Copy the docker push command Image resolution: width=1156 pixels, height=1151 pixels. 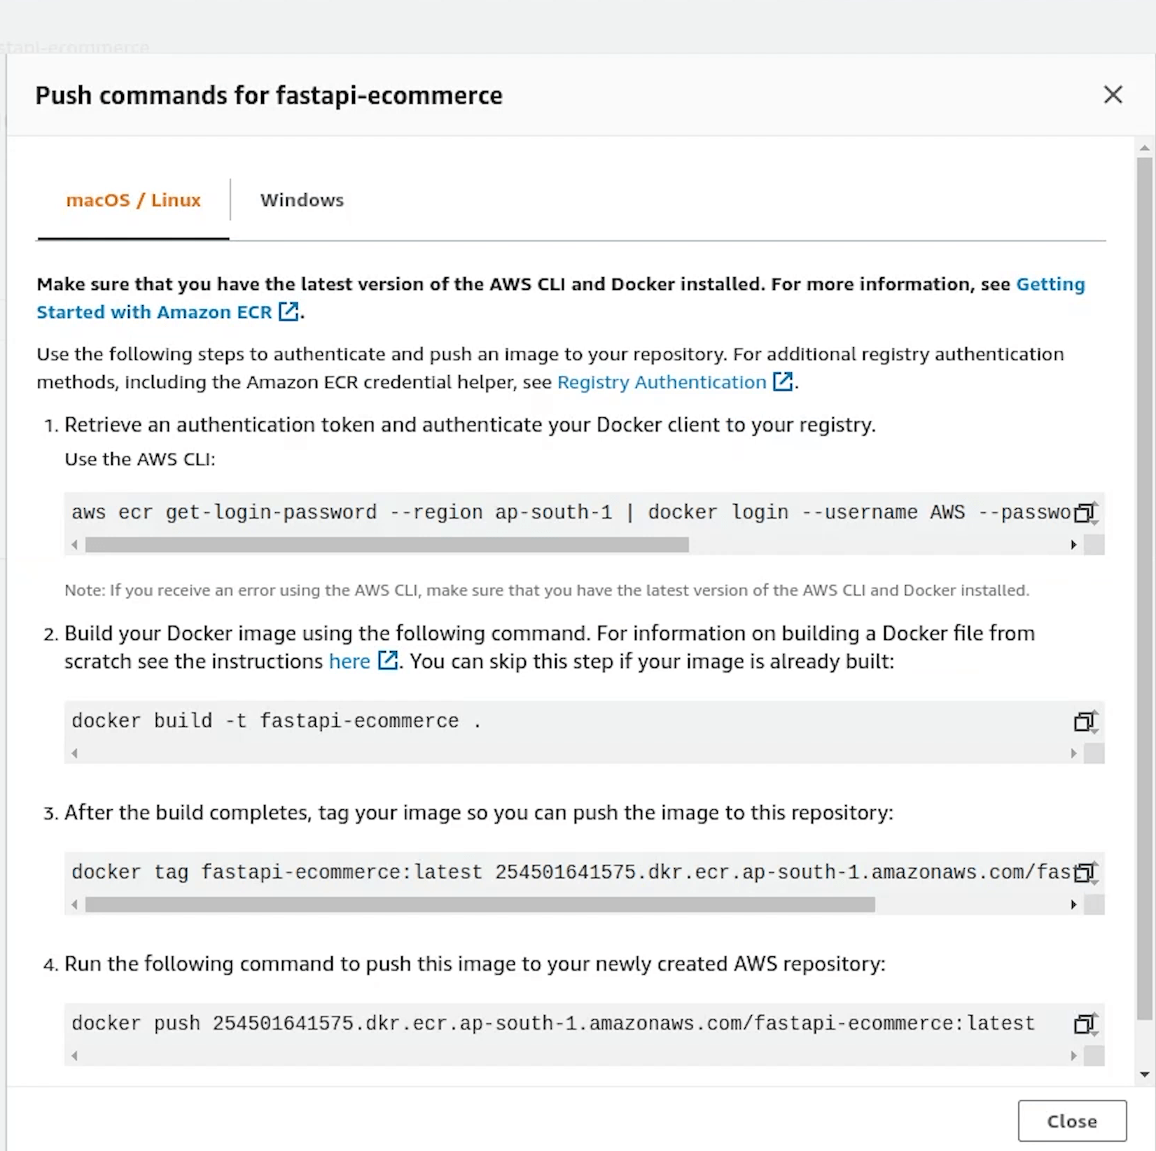click(1084, 1024)
